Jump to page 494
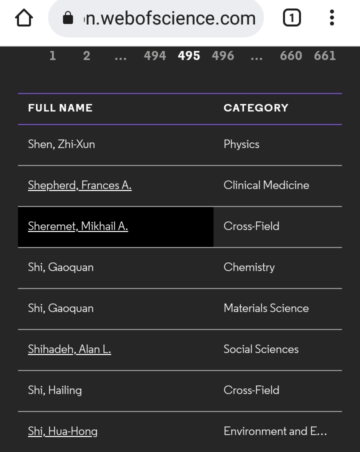This screenshot has width=360, height=452. point(155,55)
